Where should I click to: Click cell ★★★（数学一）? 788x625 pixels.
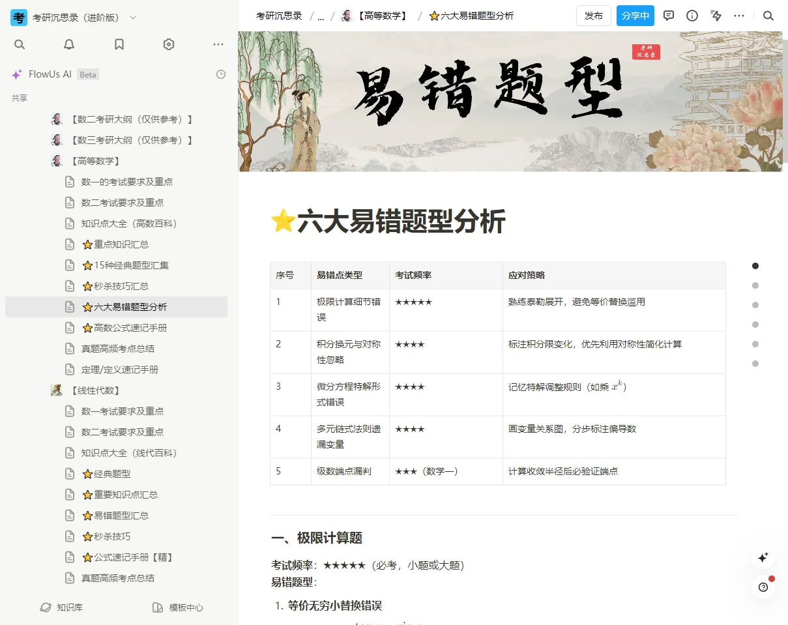click(x=446, y=472)
